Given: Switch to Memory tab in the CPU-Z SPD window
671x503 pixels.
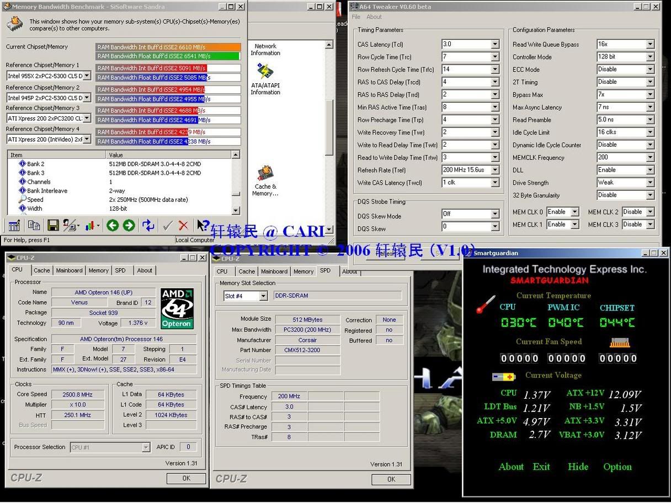Looking at the screenshot, I should (303, 271).
